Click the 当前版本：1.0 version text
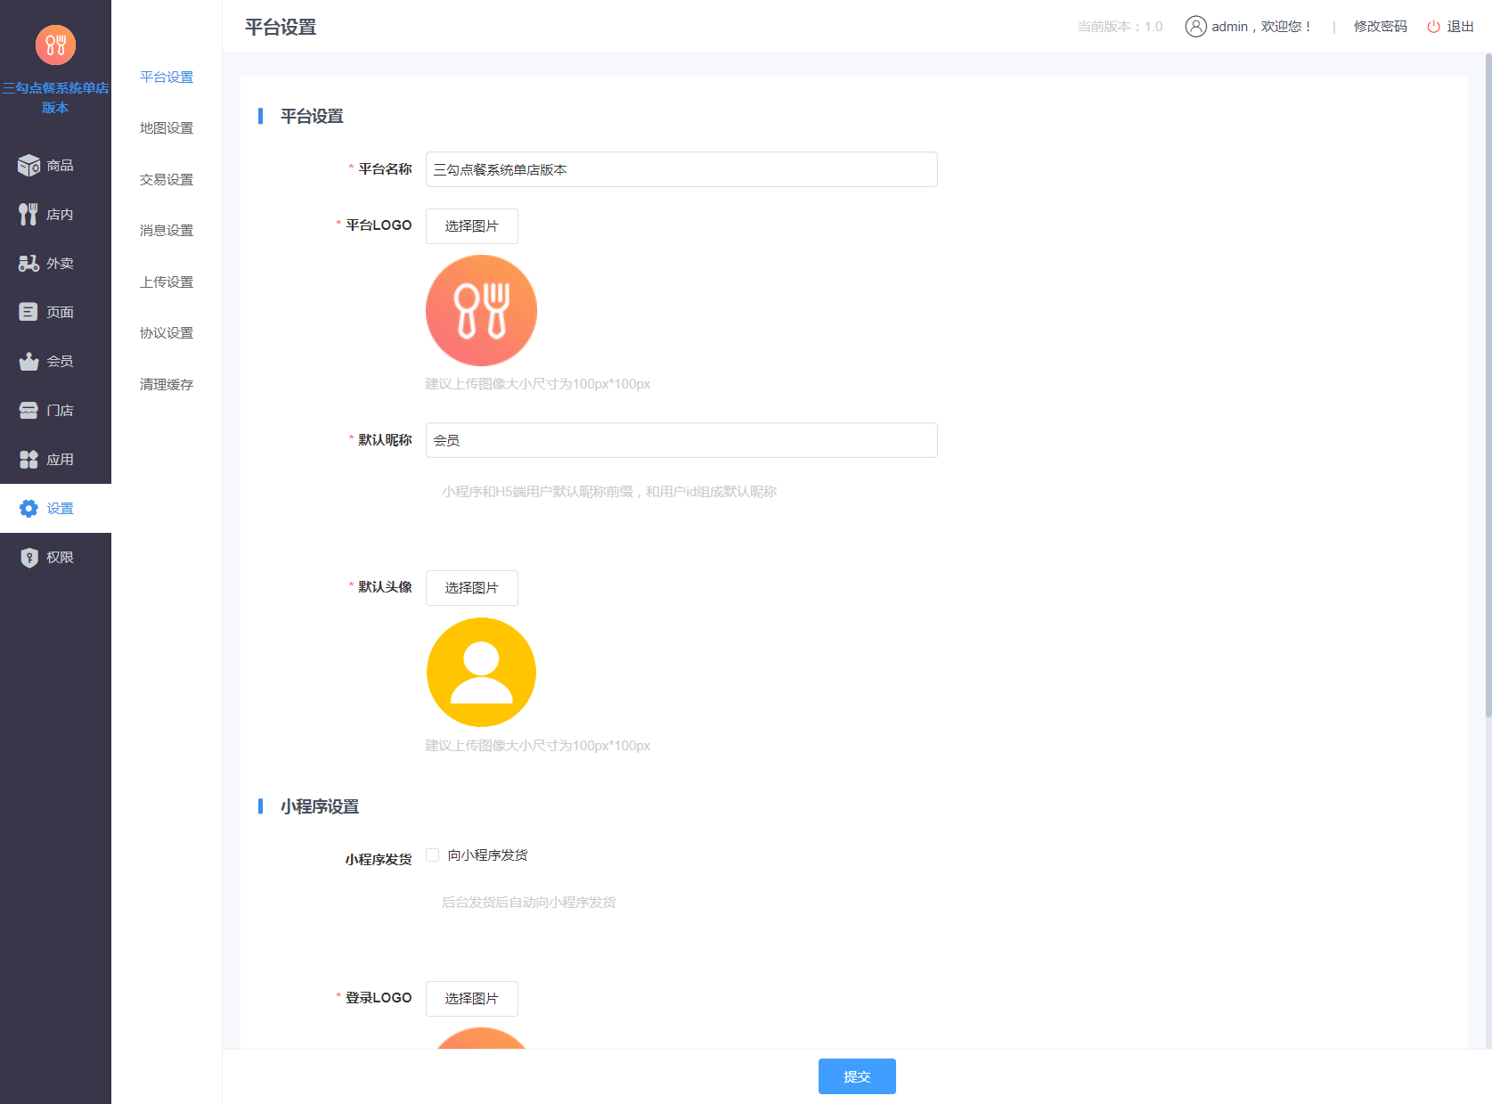Screen dimensions: 1492x1104 click(1120, 27)
